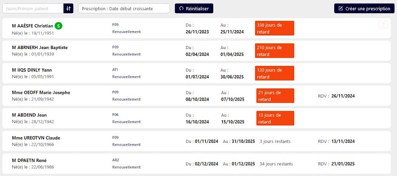Viewport: 397px width, 176px height.
Task: Open the Prescription : Date début croissante sort dropdown
Action: [x=124, y=9]
